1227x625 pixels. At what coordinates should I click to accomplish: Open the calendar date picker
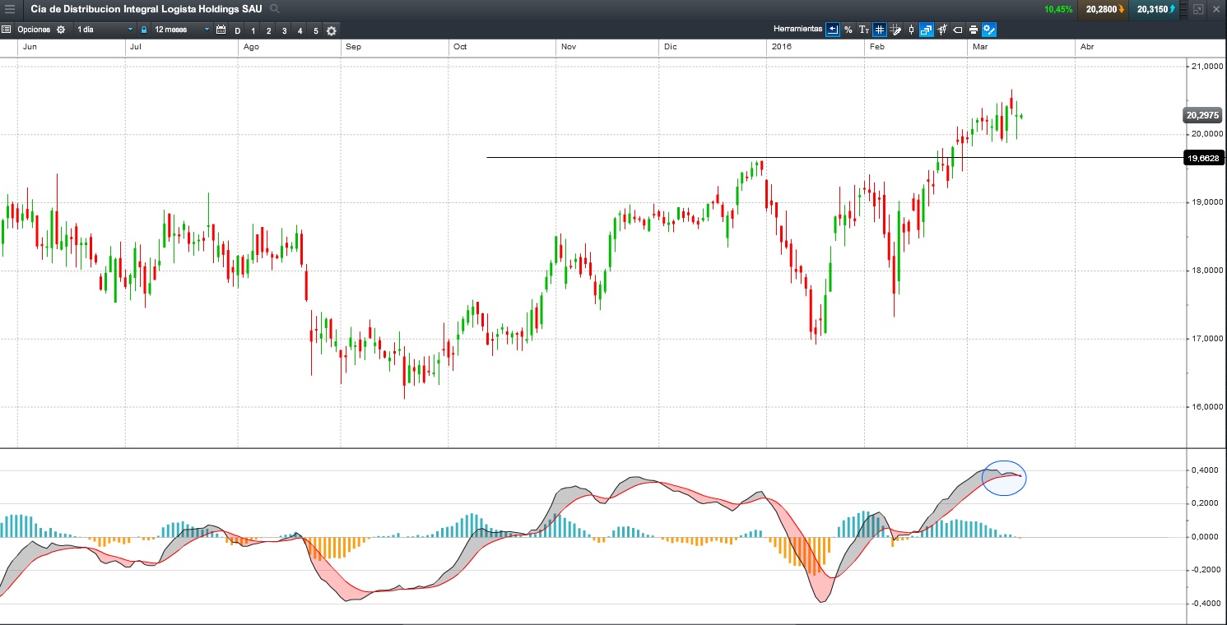coord(221,30)
